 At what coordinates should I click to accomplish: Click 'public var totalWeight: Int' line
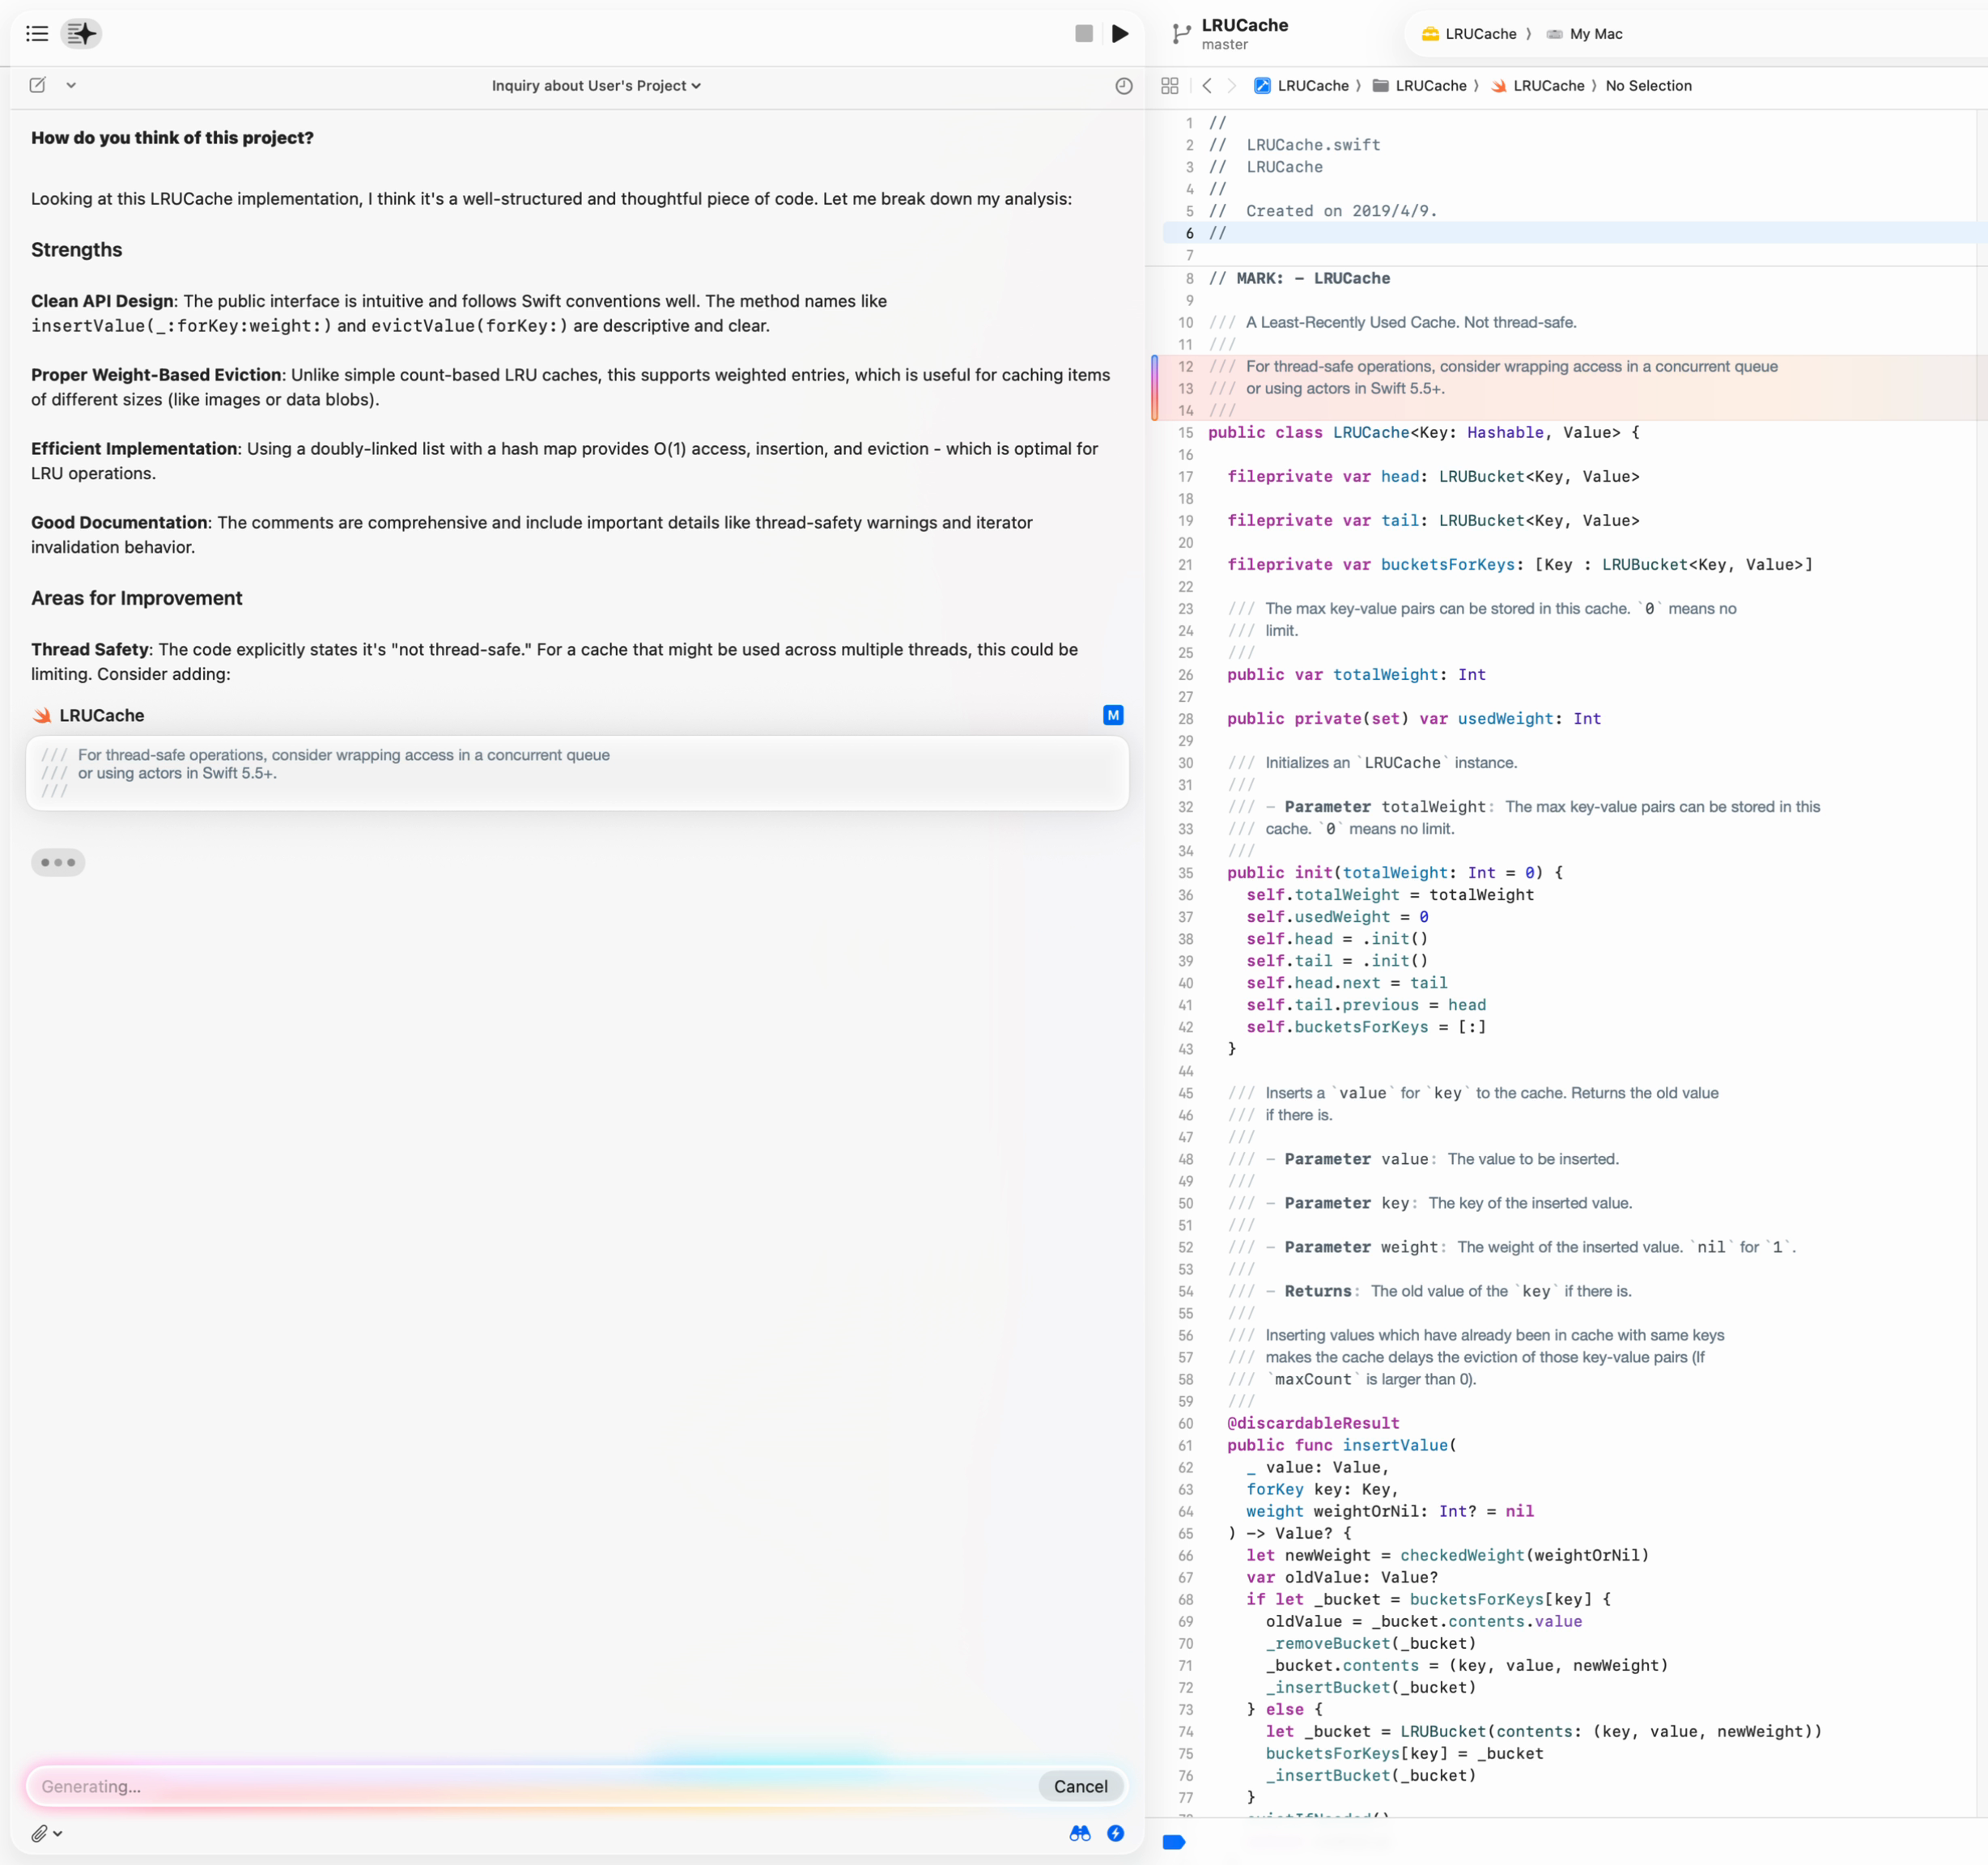(x=1356, y=675)
